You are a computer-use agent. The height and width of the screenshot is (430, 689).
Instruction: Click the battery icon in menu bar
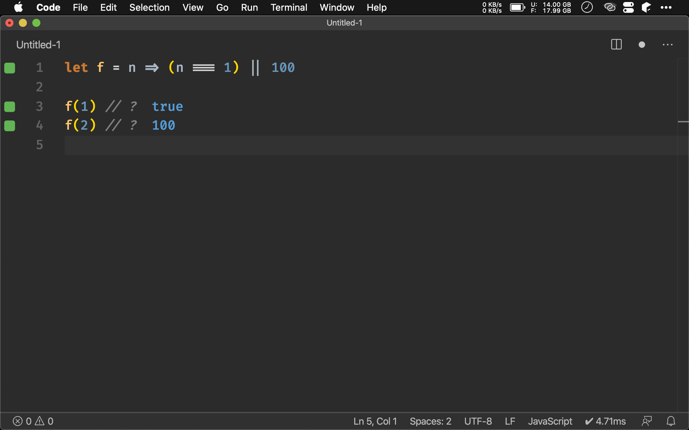point(517,7)
